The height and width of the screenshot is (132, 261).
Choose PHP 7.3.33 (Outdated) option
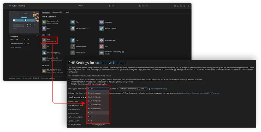click(98, 101)
